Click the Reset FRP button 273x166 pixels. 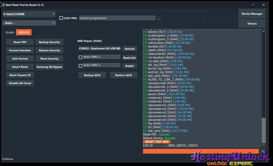coord(20,42)
